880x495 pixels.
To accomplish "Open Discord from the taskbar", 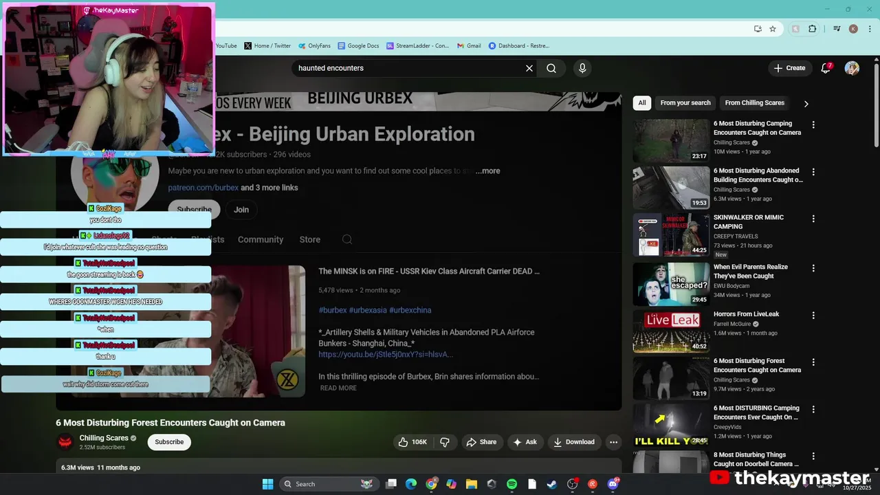I will pos(613,484).
